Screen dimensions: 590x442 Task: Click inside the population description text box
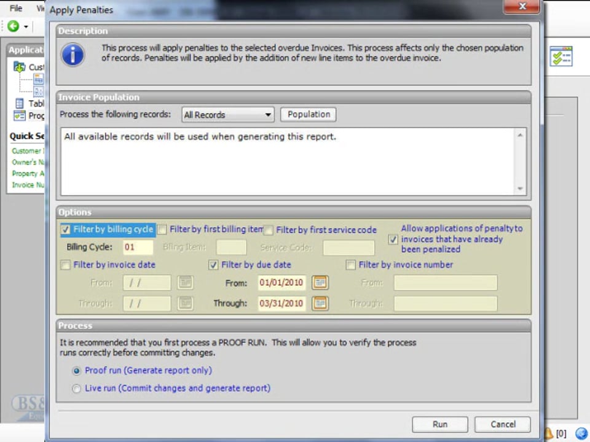coord(288,161)
